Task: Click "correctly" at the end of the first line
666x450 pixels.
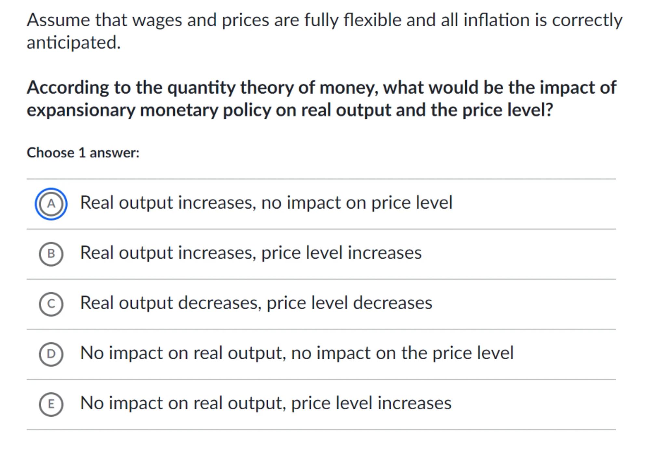Action: point(587,20)
